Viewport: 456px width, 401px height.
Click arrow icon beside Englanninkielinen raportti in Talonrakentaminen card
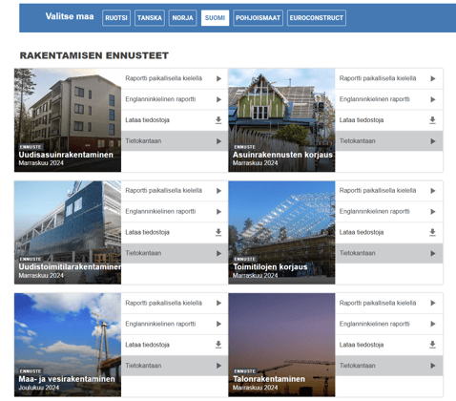(433, 324)
